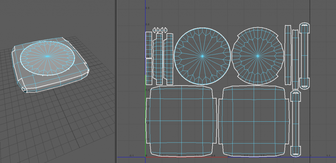The image size is (336, 163).
Task: Click center vertex of the left circular UV shell
Action: pos(202,56)
